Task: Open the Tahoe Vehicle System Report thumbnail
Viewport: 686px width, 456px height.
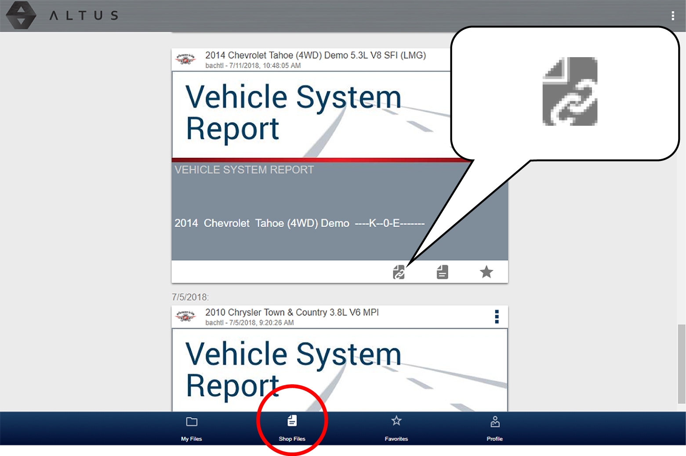Action: (x=308, y=114)
